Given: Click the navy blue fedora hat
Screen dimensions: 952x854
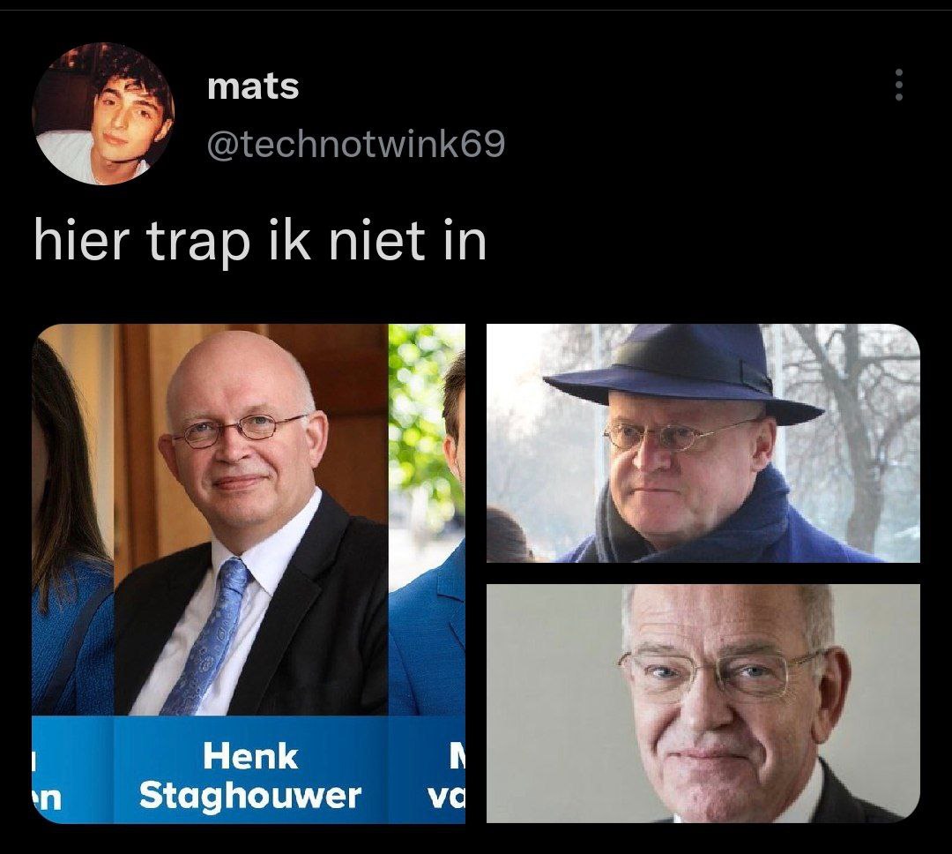Looking at the screenshot, I should [x=683, y=373].
